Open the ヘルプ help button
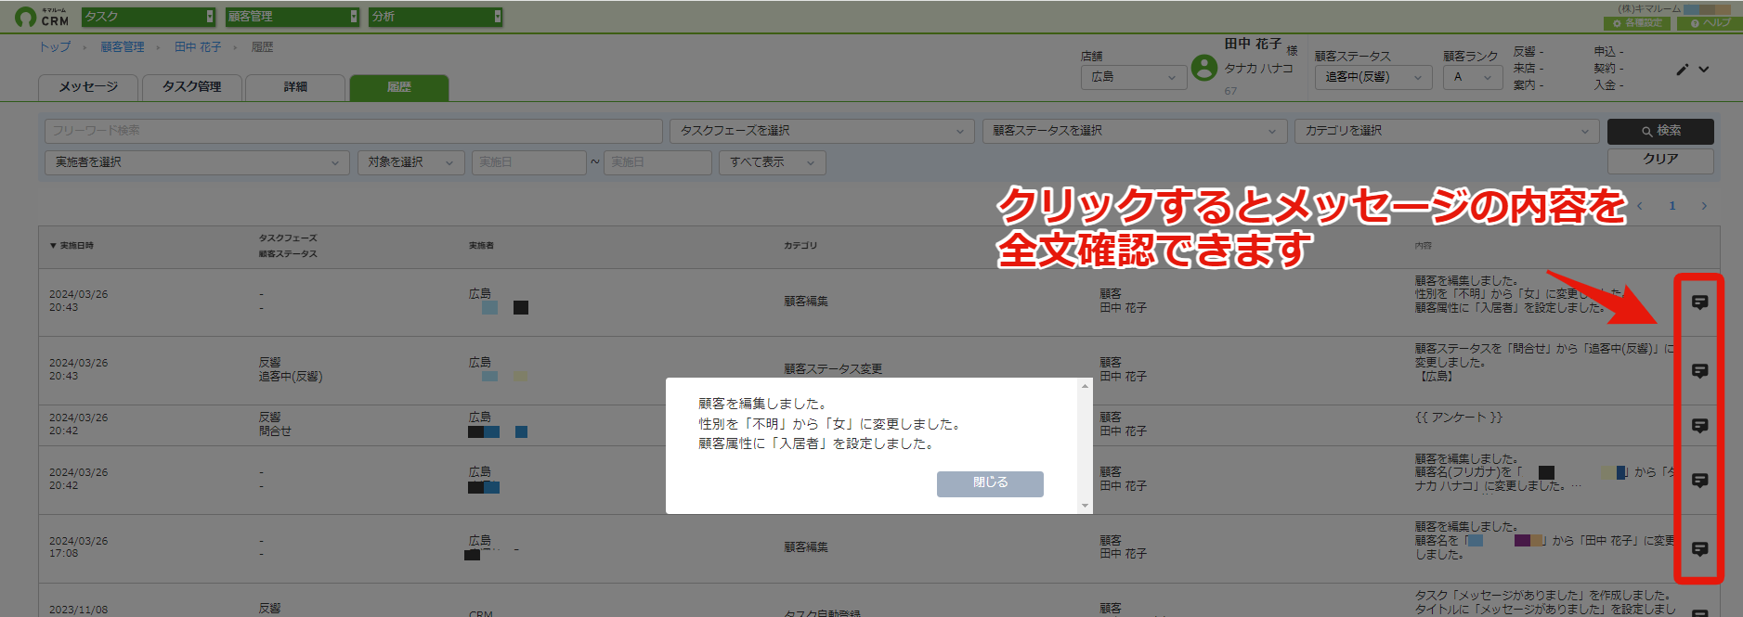Image resolution: width=1743 pixels, height=617 pixels. pyautogui.click(x=1710, y=23)
